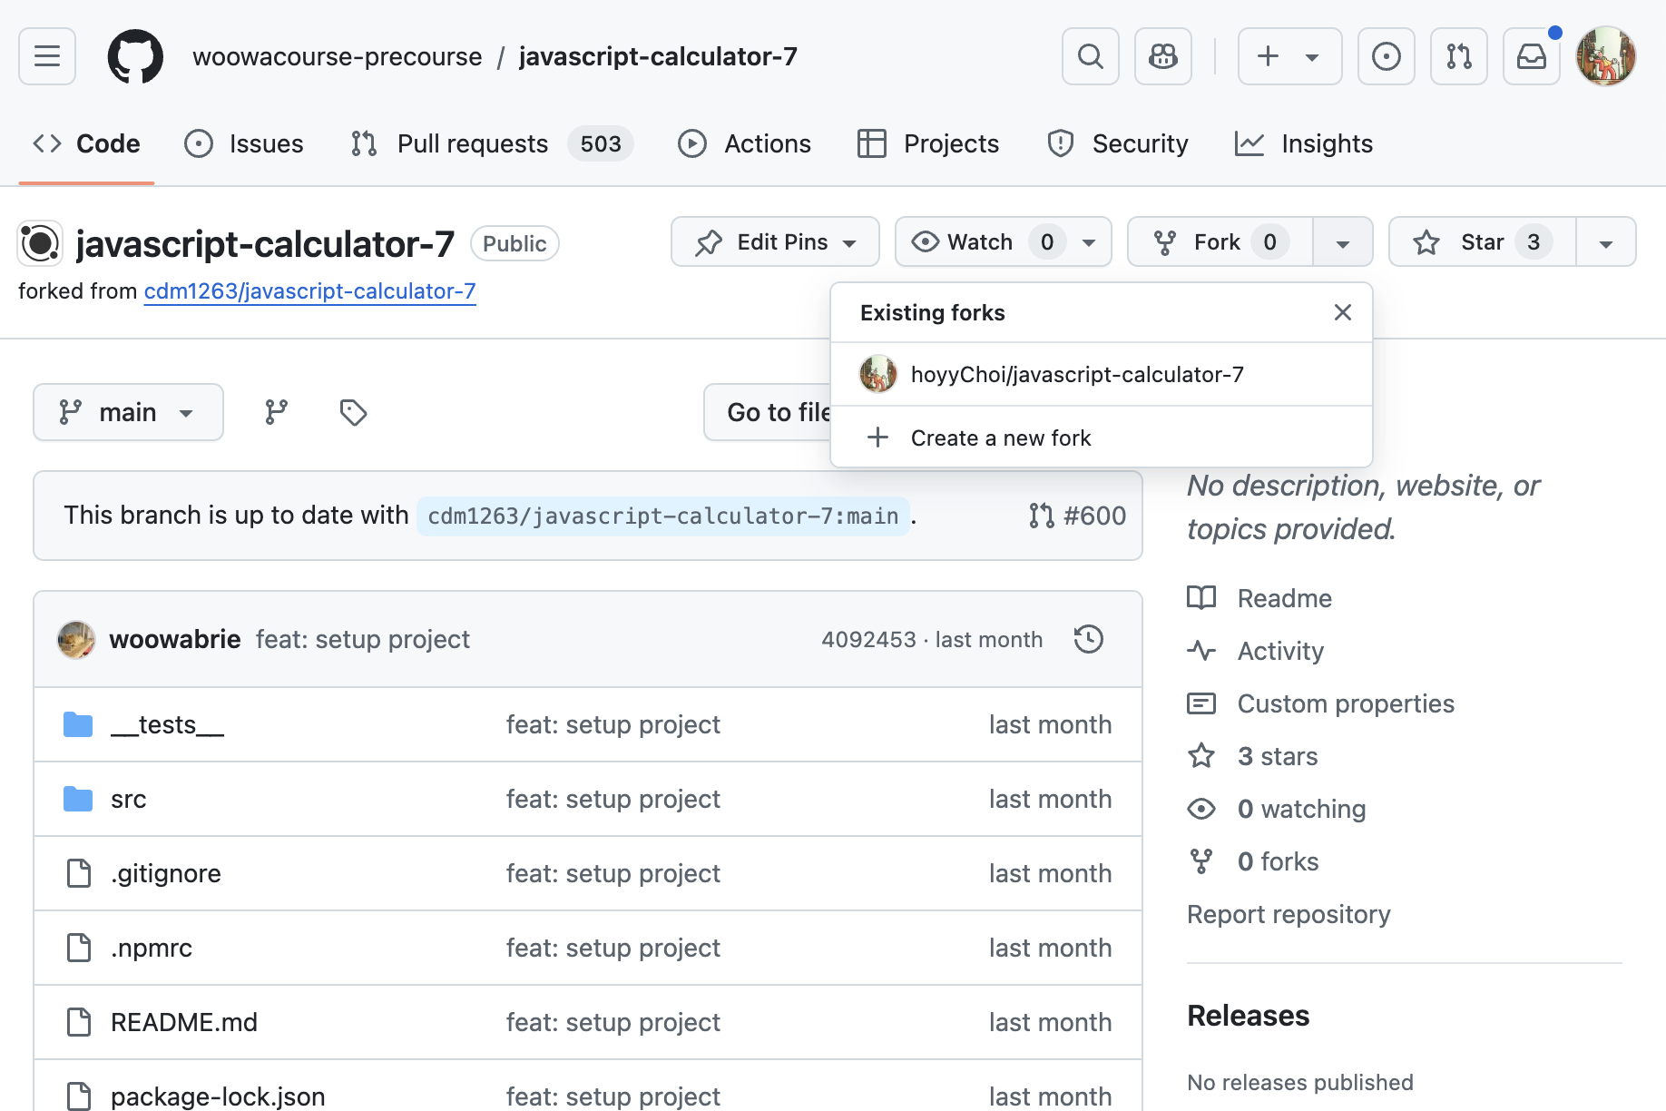Open the notifications inbox icon

click(1532, 56)
